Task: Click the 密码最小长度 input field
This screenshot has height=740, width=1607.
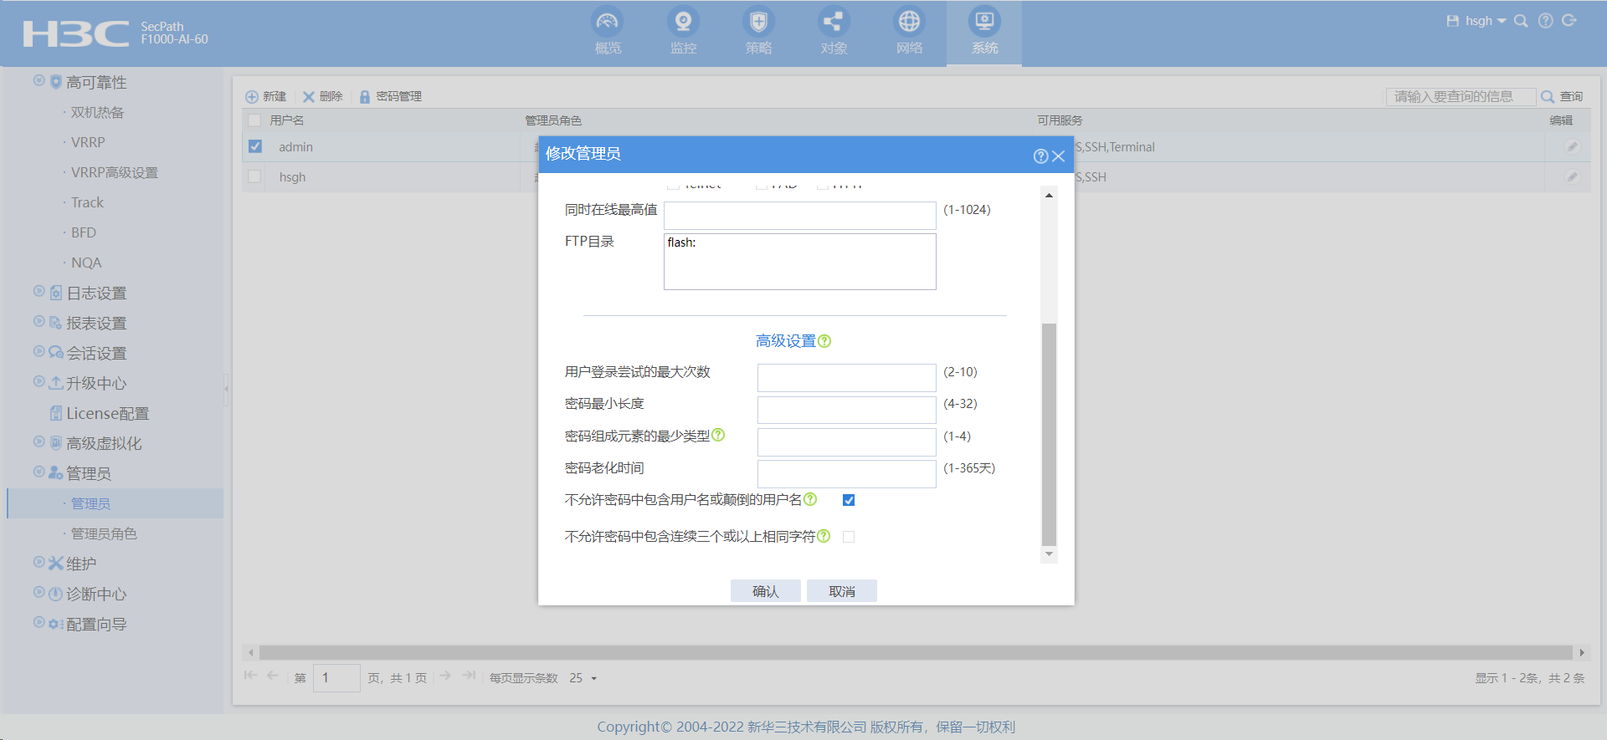Action: coord(846,410)
